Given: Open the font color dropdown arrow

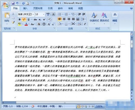Looking at the screenshot, I should coord(29,24).
